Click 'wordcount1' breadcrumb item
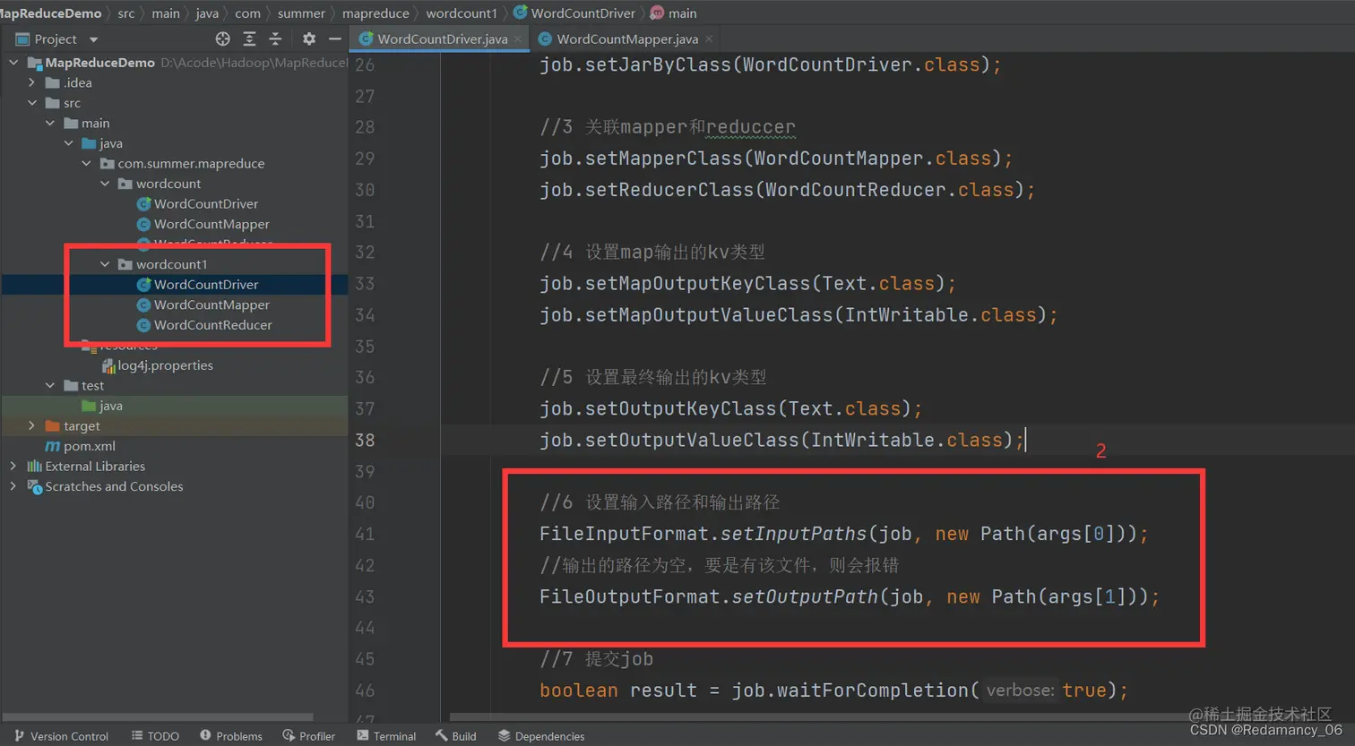The width and height of the screenshot is (1355, 746). click(x=461, y=13)
